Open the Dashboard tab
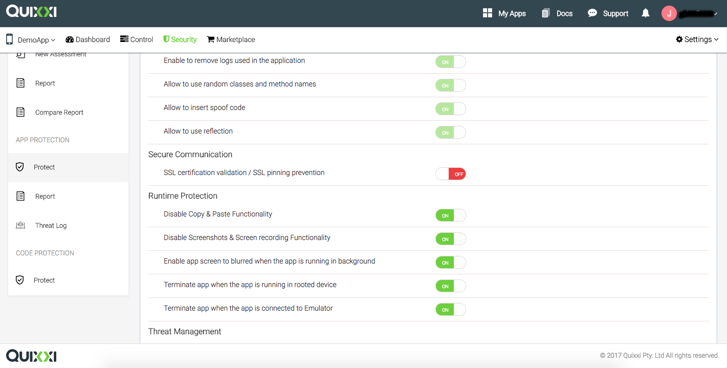727x368 pixels. (x=87, y=39)
